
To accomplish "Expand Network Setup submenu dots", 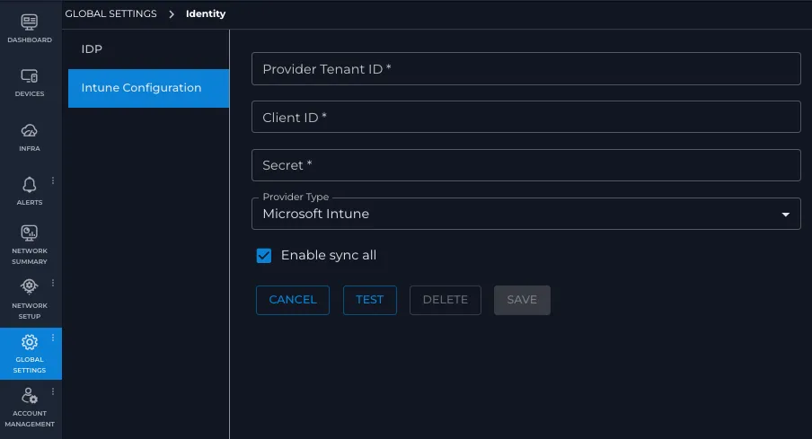I will (x=53, y=283).
